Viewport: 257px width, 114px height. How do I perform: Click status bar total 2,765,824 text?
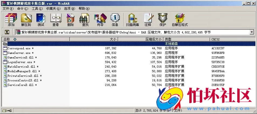[159, 110]
